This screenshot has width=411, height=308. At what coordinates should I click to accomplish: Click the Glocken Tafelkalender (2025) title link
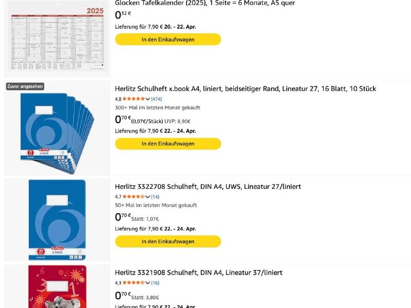(x=205, y=3)
